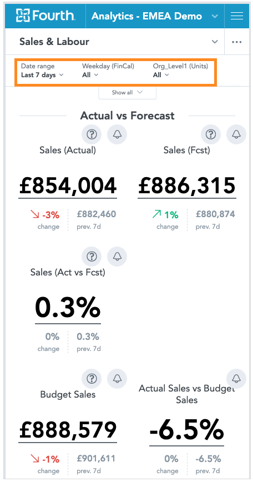Open help for Sales (Act vs Fcst)
Image resolution: width=253 pixels, height=482 pixels.
click(x=92, y=257)
